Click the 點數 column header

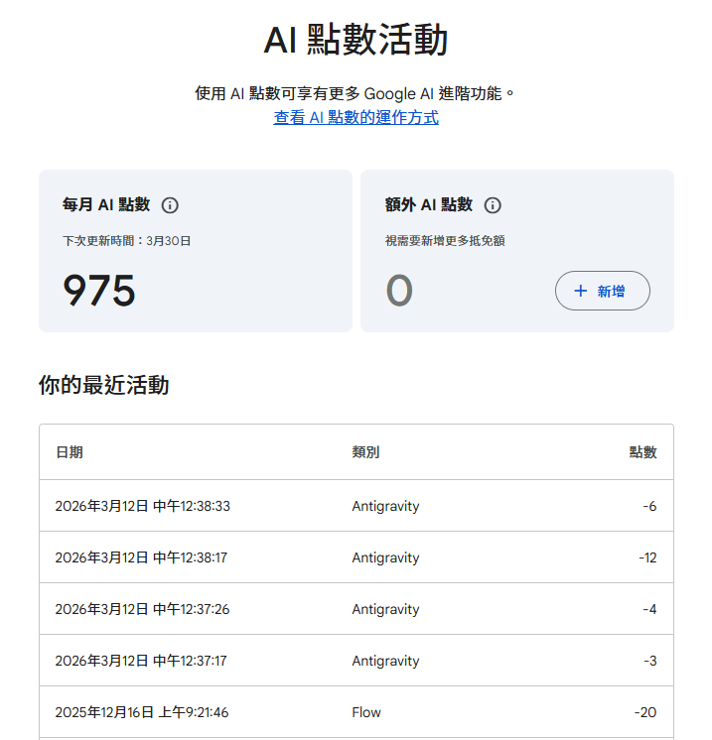click(643, 452)
